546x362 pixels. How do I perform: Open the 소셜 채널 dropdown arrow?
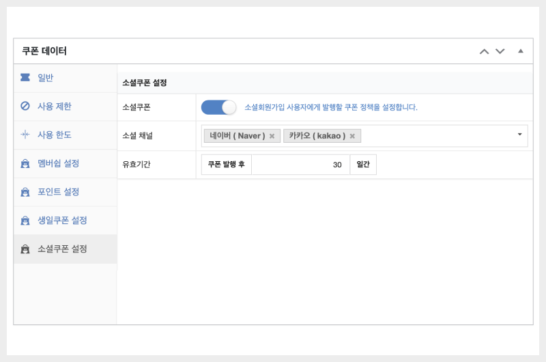tap(519, 135)
